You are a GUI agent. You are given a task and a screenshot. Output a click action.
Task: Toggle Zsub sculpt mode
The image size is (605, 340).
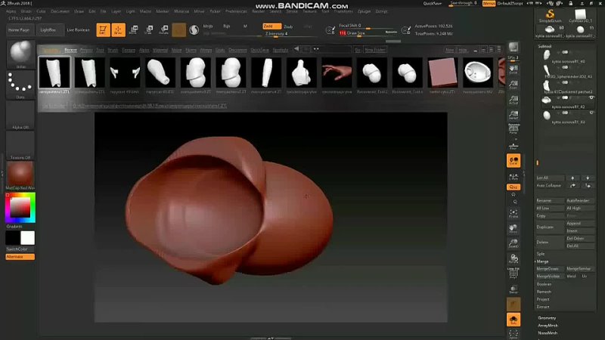coord(288,26)
